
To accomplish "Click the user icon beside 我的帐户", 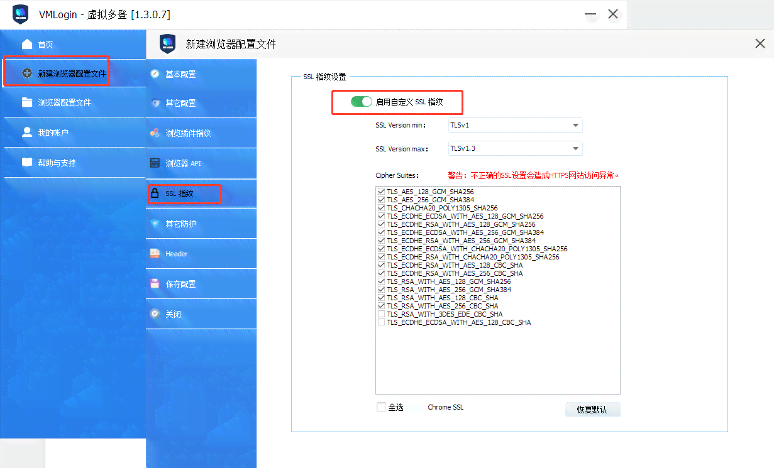I will [27, 133].
